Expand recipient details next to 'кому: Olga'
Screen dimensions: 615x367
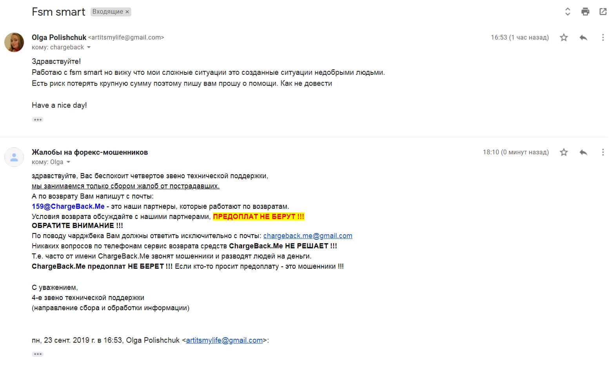[x=69, y=162]
